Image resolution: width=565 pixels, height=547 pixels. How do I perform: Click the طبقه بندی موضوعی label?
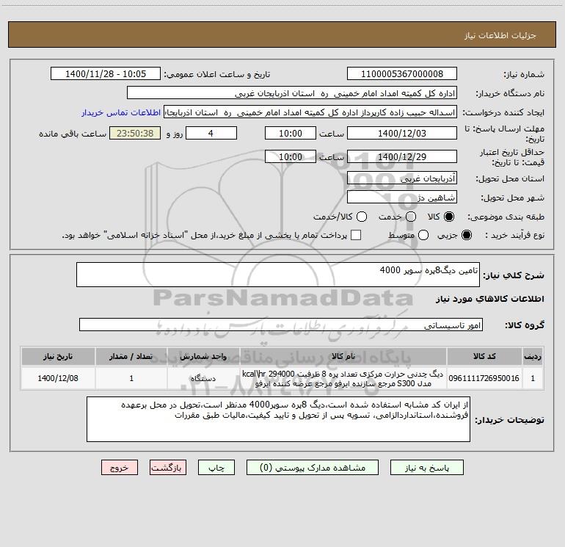506,217
